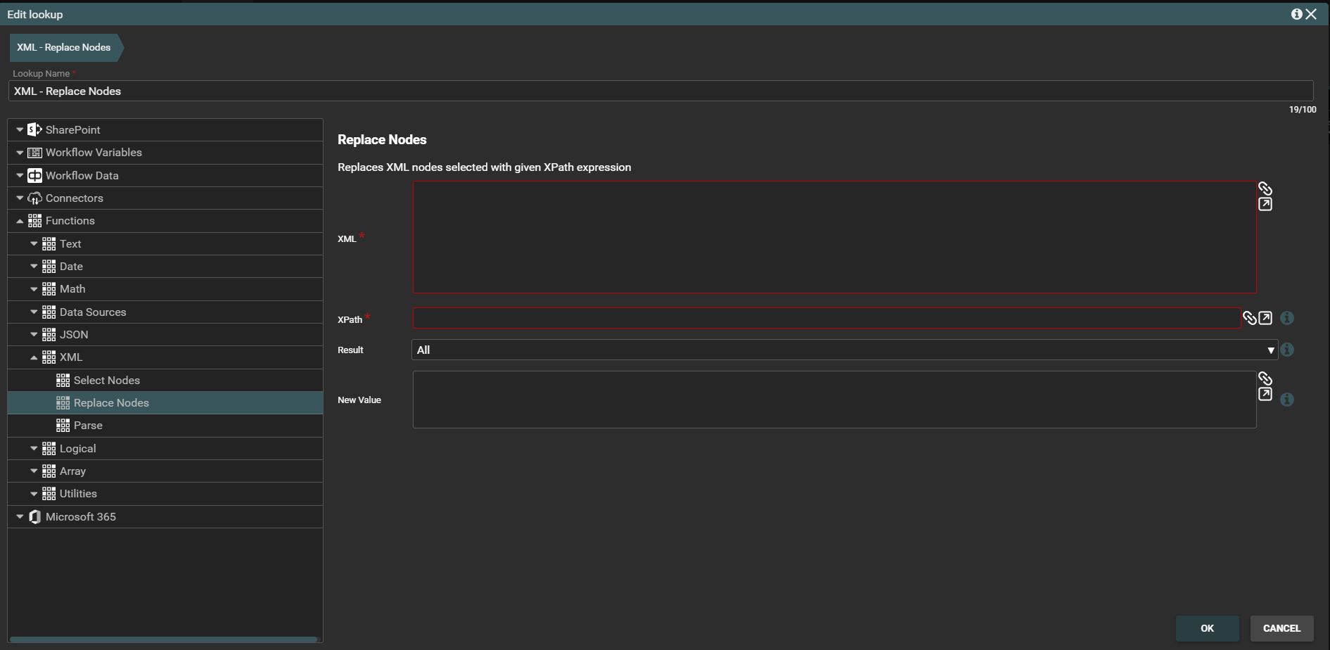Collapse the Functions tree node
Screen dimensions: 1330x650
[20, 221]
